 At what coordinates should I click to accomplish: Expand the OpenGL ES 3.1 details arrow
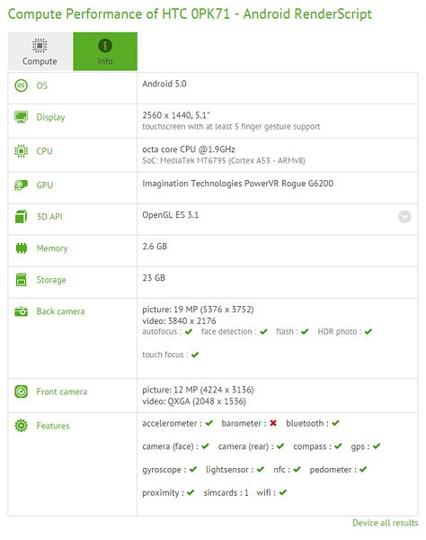[404, 217]
